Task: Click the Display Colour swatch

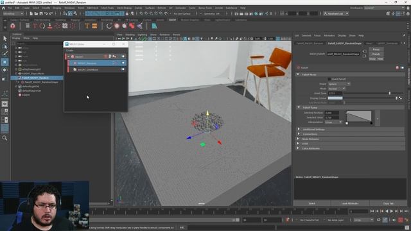Action: 335,98
